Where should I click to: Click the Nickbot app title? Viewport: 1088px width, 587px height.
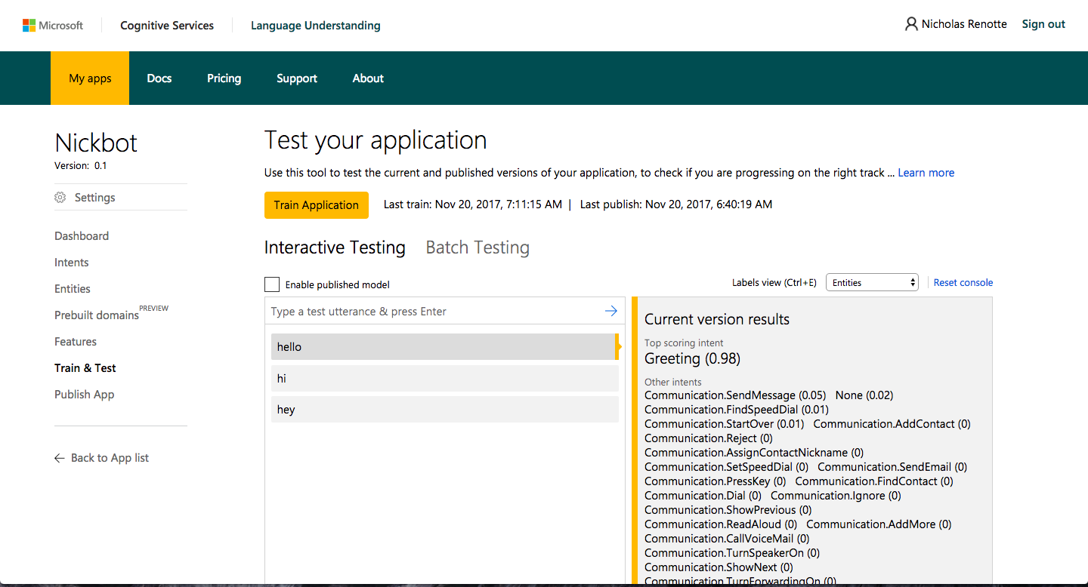[x=96, y=143]
